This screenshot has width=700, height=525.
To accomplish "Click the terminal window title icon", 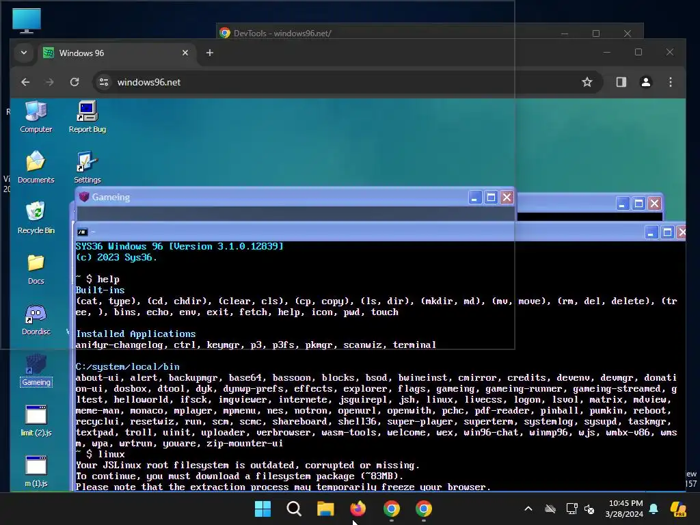I will click(82, 232).
